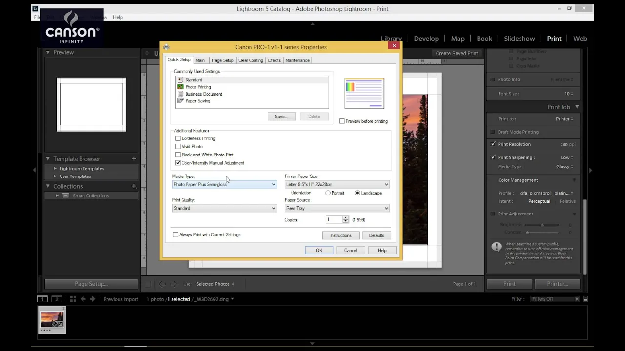Screen dimensions: 625x351
Task: Select Portrait orientation radio button
Action: [x=328, y=193]
